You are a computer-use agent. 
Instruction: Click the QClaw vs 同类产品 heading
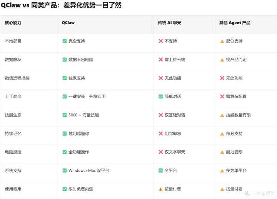point(61,6)
